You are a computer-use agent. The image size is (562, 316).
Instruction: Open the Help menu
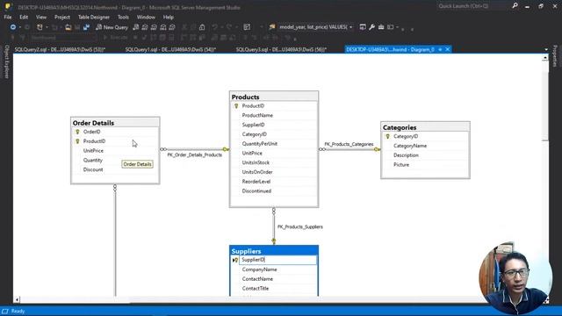coord(168,17)
